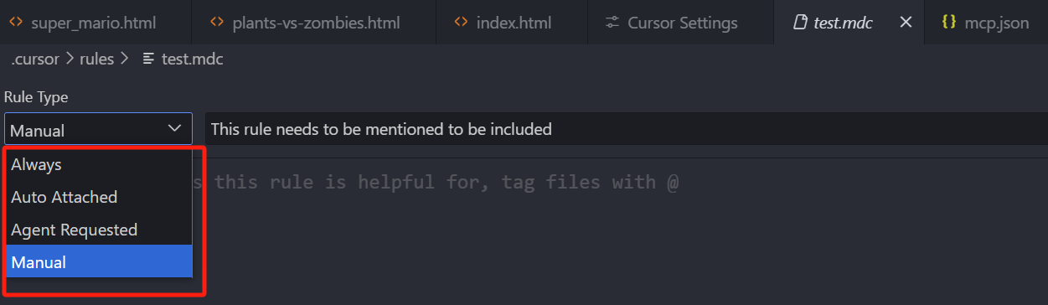The width and height of the screenshot is (1048, 305).
Task: Open the .cursor breadcrumb folder
Action: 35,59
